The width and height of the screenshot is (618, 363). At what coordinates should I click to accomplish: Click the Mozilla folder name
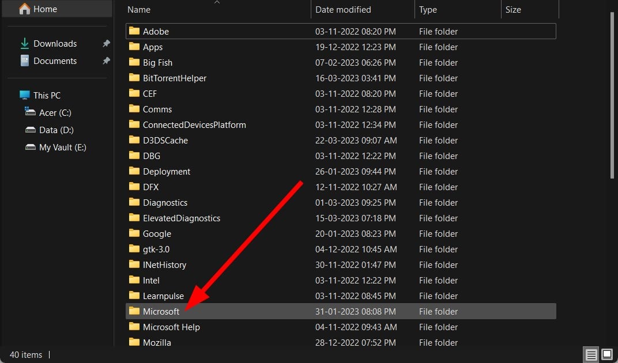pyautogui.click(x=157, y=343)
